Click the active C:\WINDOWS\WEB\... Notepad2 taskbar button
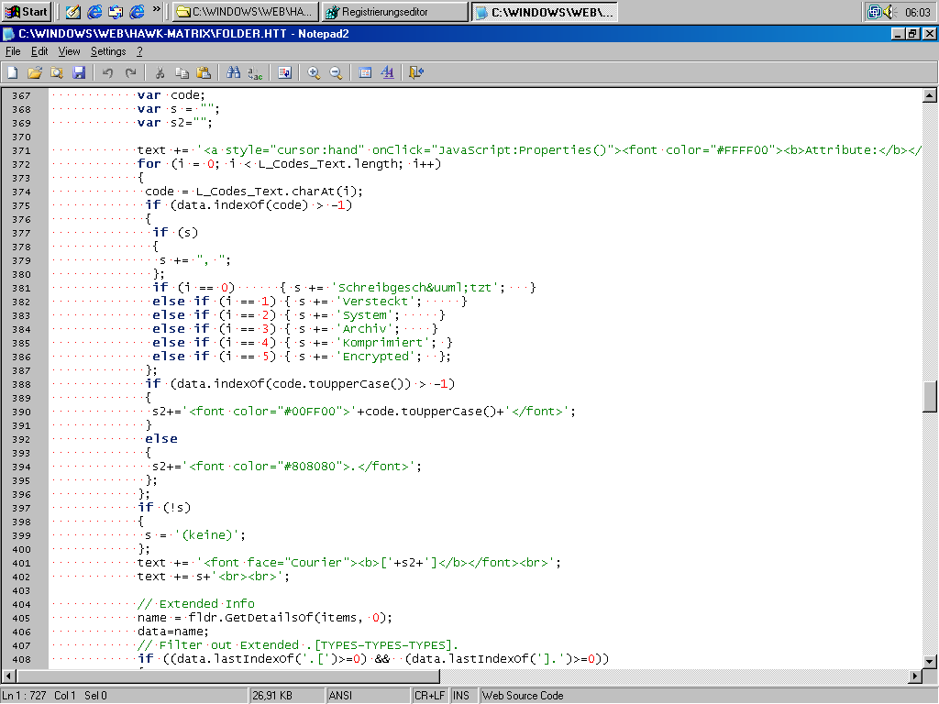This screenshot has height=704, width=939. pos(545,12)
